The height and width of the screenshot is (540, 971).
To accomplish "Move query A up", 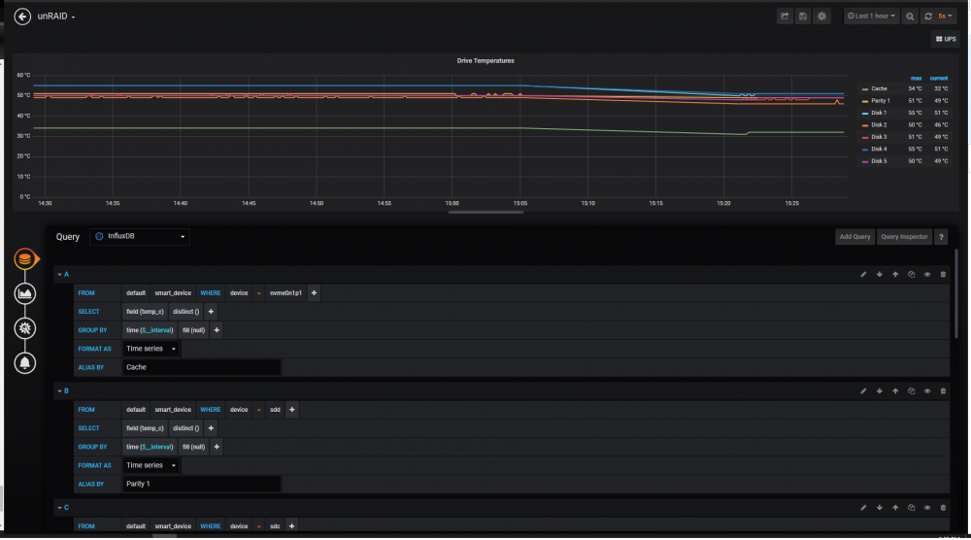I will point(895,274).
